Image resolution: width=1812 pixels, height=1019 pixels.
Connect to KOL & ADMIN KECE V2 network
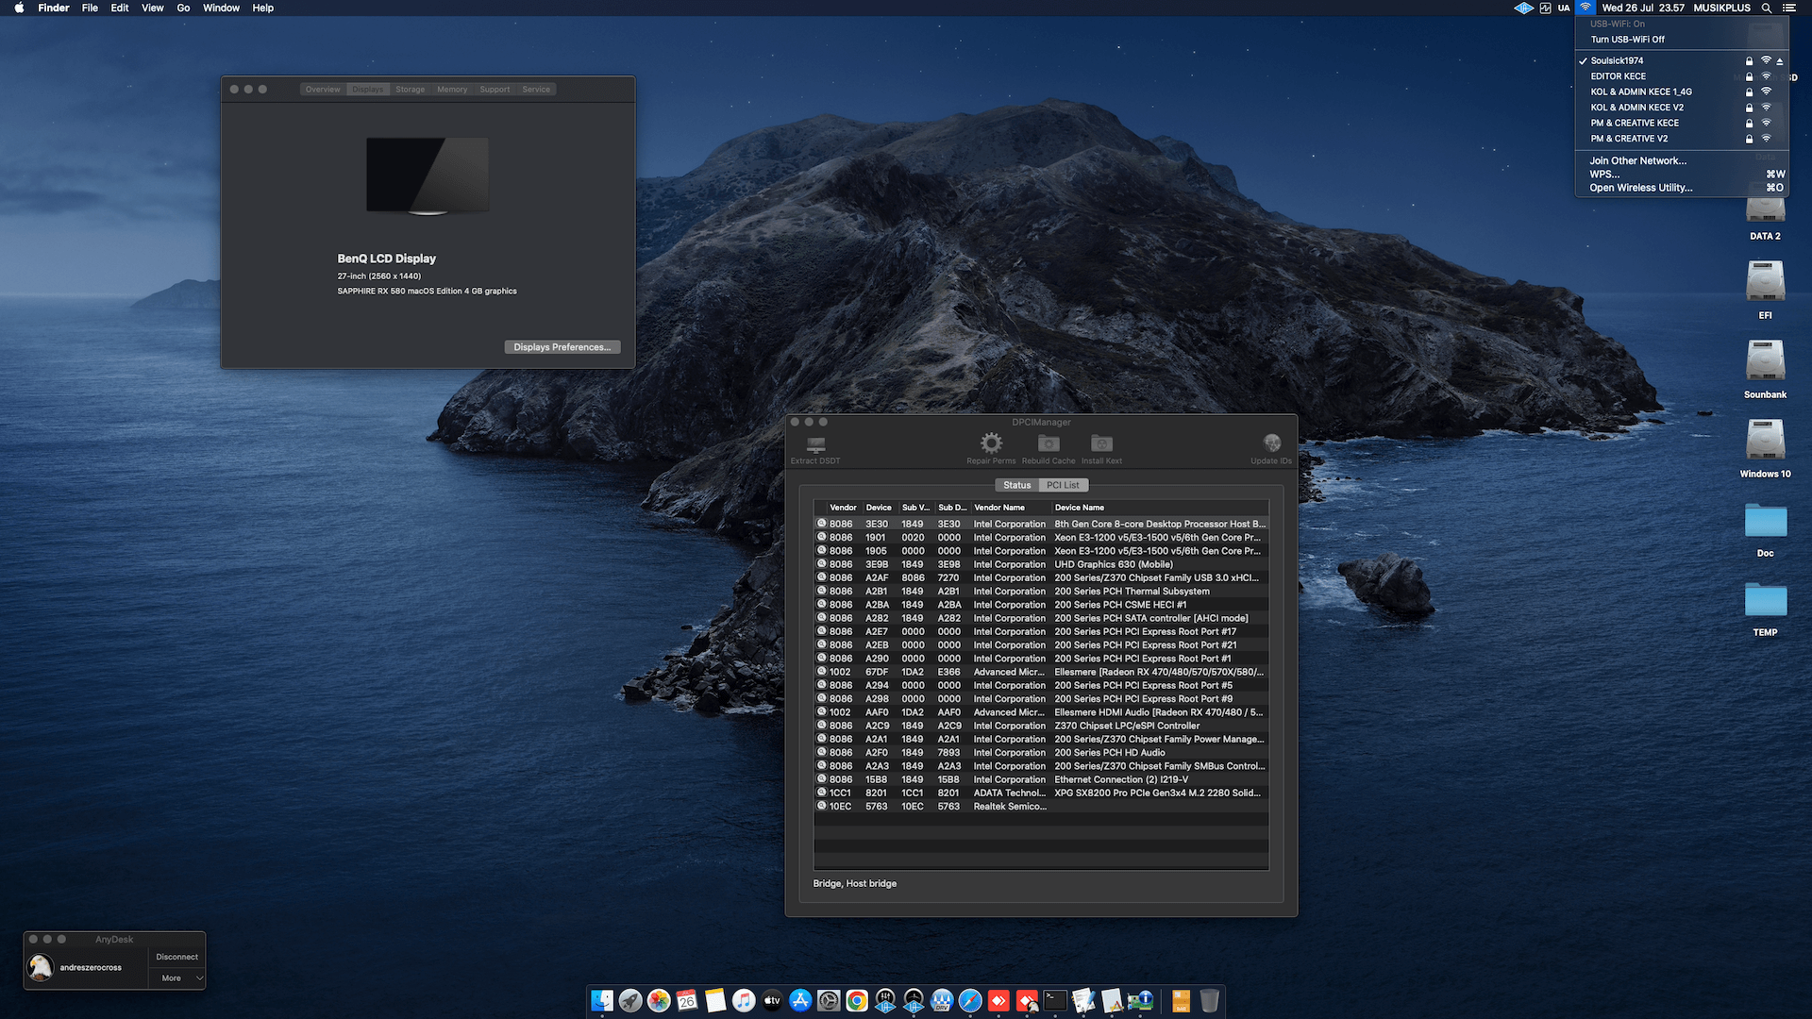(x=1682, y=108)
